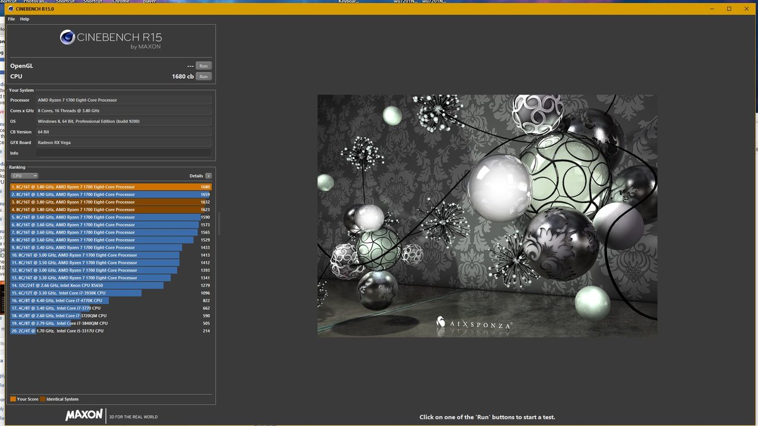
Task: Select ranking entry 10 scoring 1413
Action: point(111,255)
